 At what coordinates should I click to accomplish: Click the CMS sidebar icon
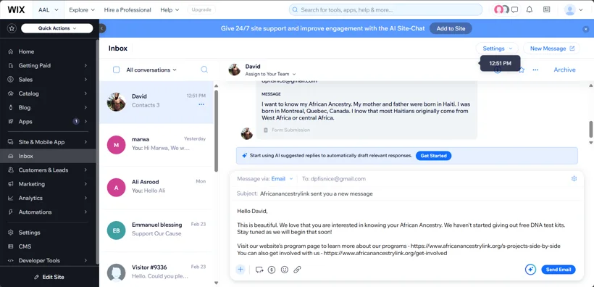click(11, 246)
